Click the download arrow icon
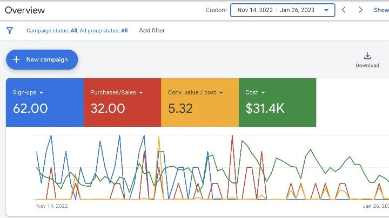The height and width of the screenshot is (218, 389). [367, 56]
